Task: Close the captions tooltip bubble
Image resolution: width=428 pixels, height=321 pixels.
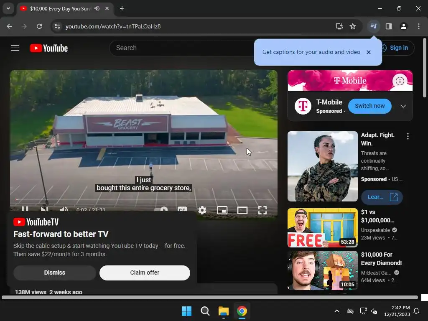Action: pos(369,52)
